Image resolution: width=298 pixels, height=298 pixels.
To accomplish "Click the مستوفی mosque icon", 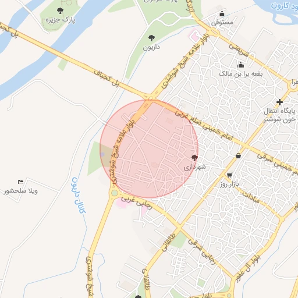I will [222, 14].
